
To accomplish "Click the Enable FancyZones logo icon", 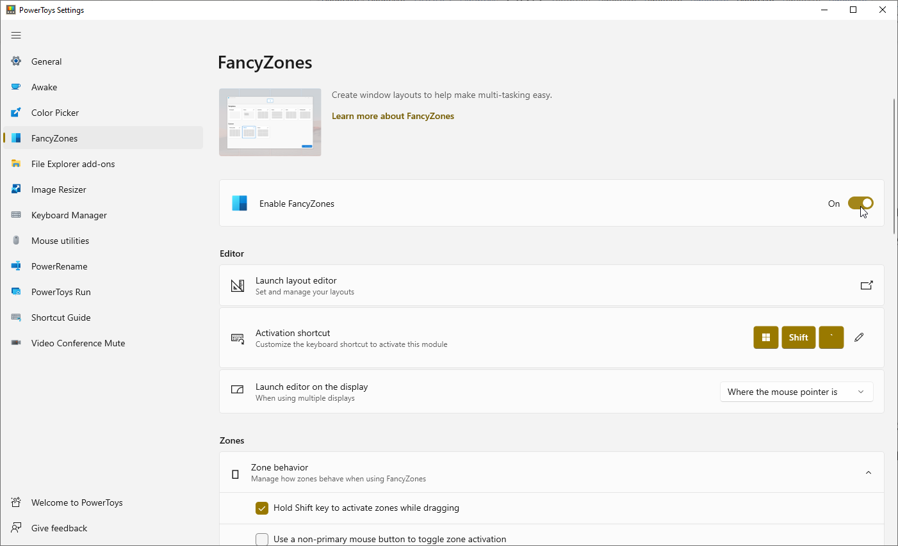I will (x=240, y=203).
